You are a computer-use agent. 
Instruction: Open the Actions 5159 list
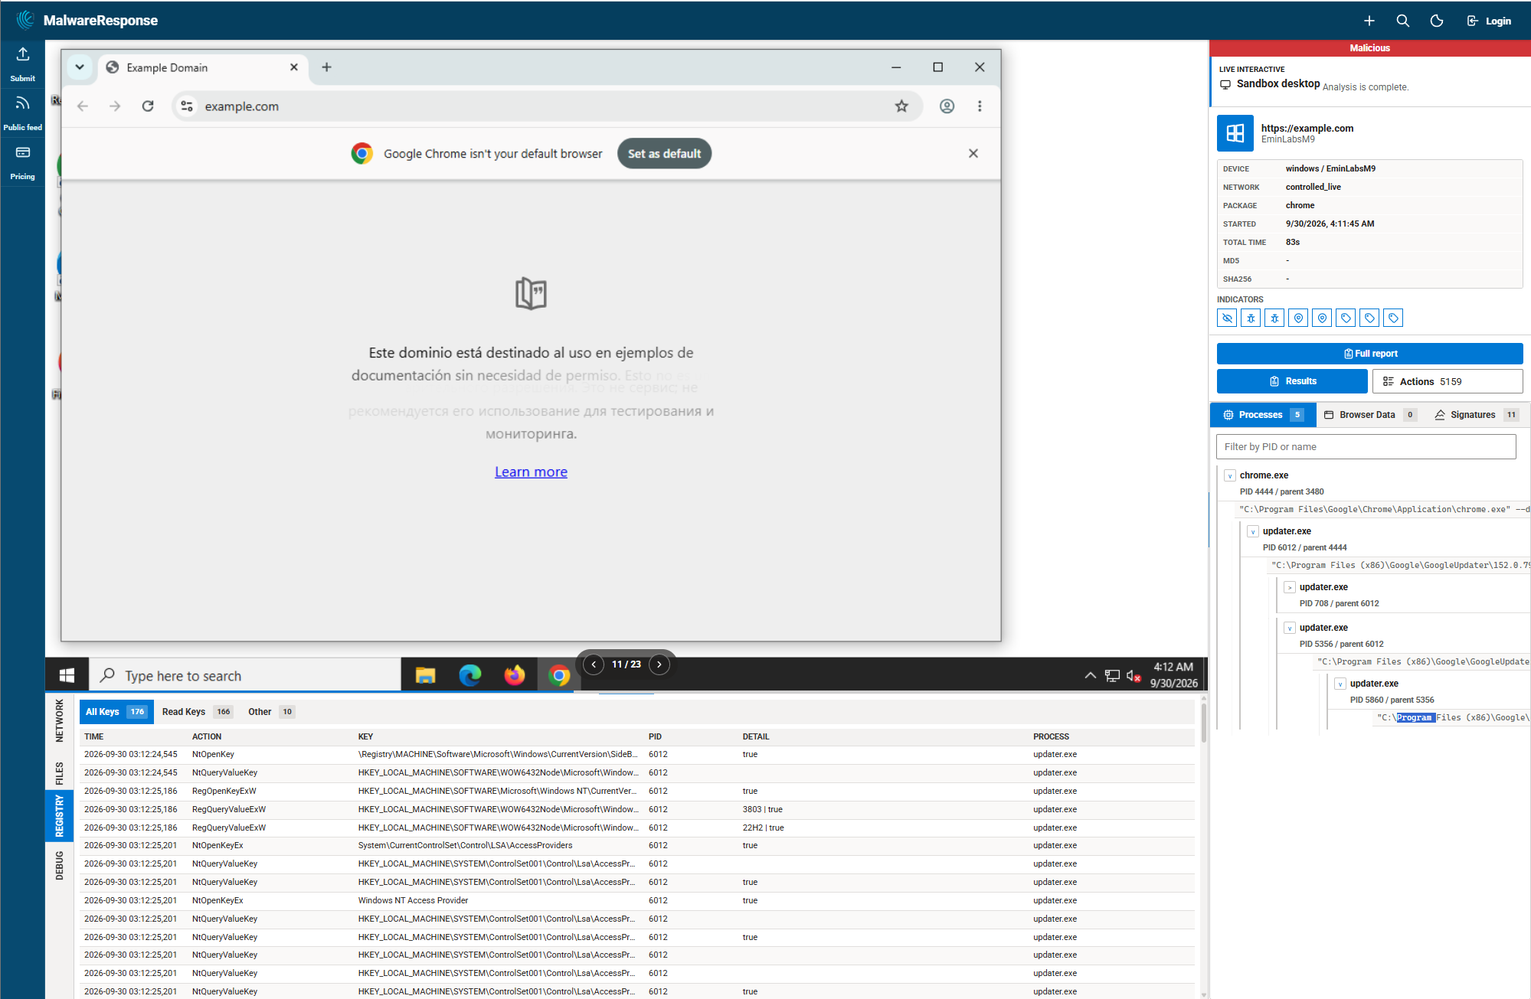tap(1448, 381)
